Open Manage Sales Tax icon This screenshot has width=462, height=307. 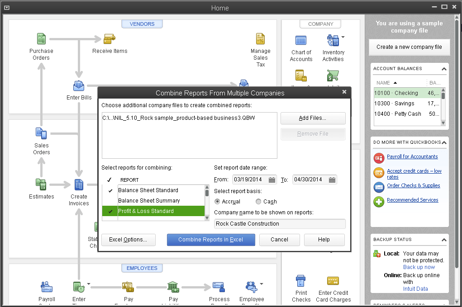coord(260,39)
